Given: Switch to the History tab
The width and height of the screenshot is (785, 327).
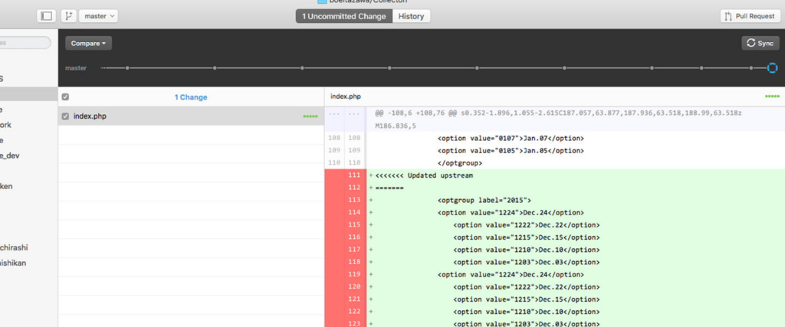Looking at the screenshot, I should coord(411,16).
